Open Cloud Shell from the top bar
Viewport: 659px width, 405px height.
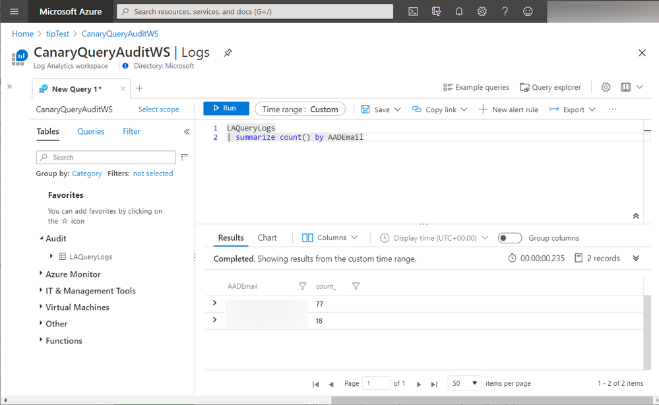click(x=413, y=11)
